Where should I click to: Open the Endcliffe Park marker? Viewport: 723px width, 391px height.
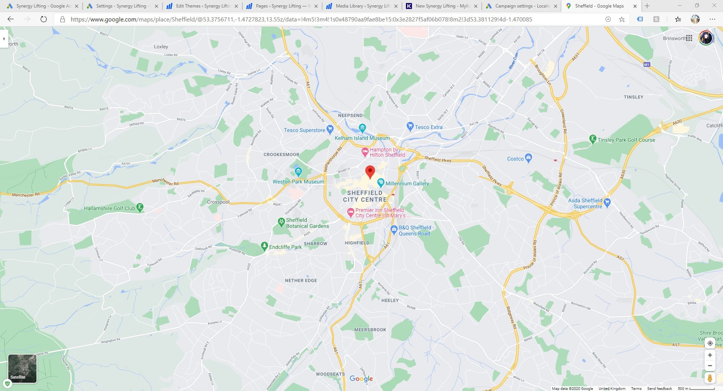(x=264, y=246)
